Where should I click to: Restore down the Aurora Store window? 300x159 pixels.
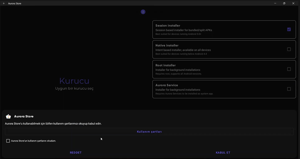284,3
